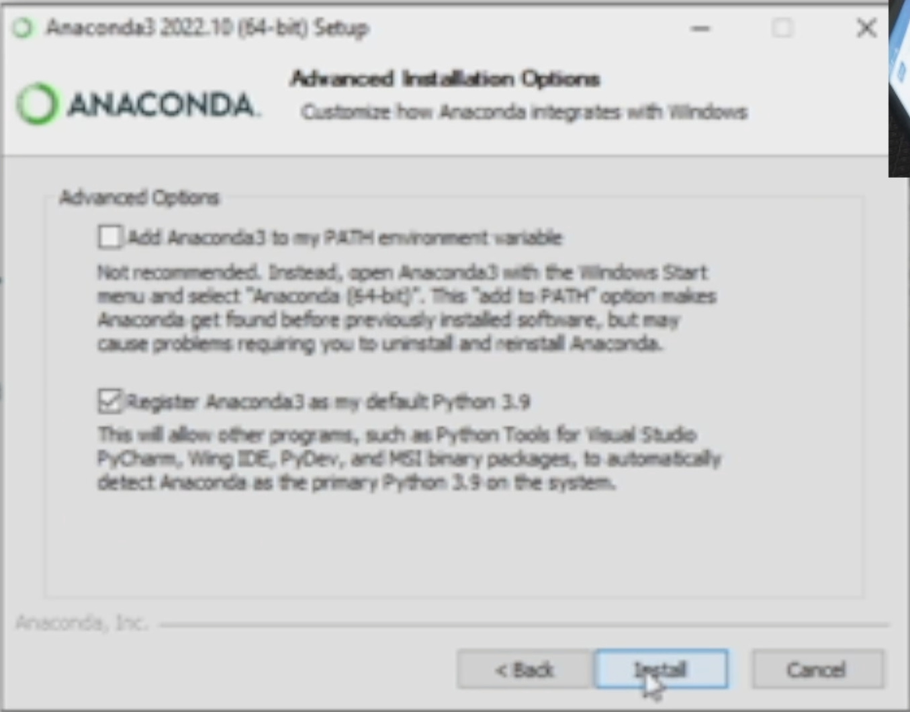The height and width of the screenshot is (712, 910).
Task: Minimize the Anaconda3 Setup window
Action: 700,28
